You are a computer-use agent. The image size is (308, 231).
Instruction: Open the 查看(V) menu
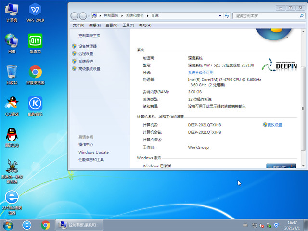[x=112, y=26]
